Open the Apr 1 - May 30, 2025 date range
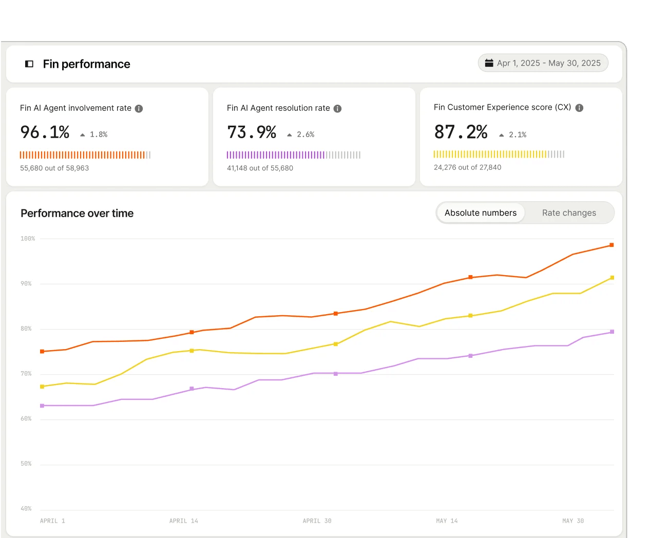The height and width of the screenshot is (538, 668). [x=548, y=63]
